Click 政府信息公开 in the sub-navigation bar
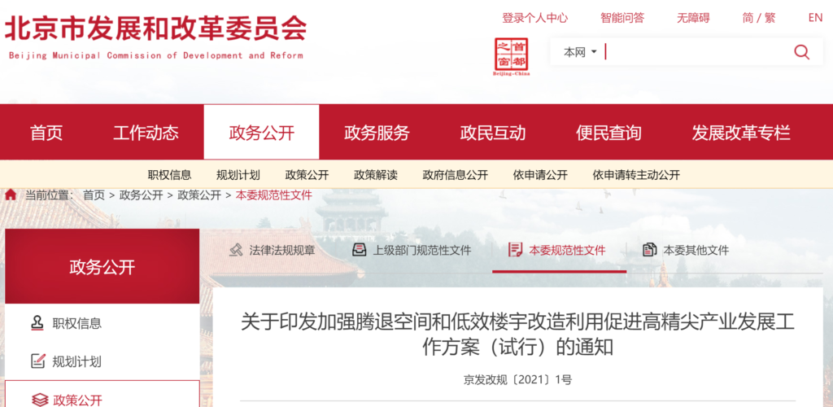 (x=456, y=175)
